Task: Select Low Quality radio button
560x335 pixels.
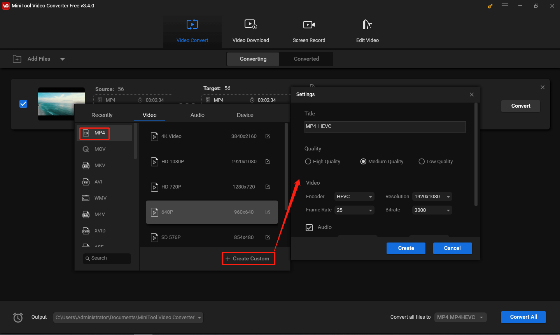Action: [422, 161]
